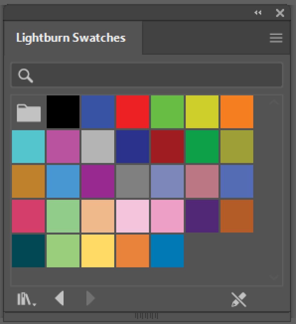Image resolution: width=296 pixels, height=324 pixels.
Task: Select the magnifying glass search icon
Action: pyautogui.click(x=26, y=76)
